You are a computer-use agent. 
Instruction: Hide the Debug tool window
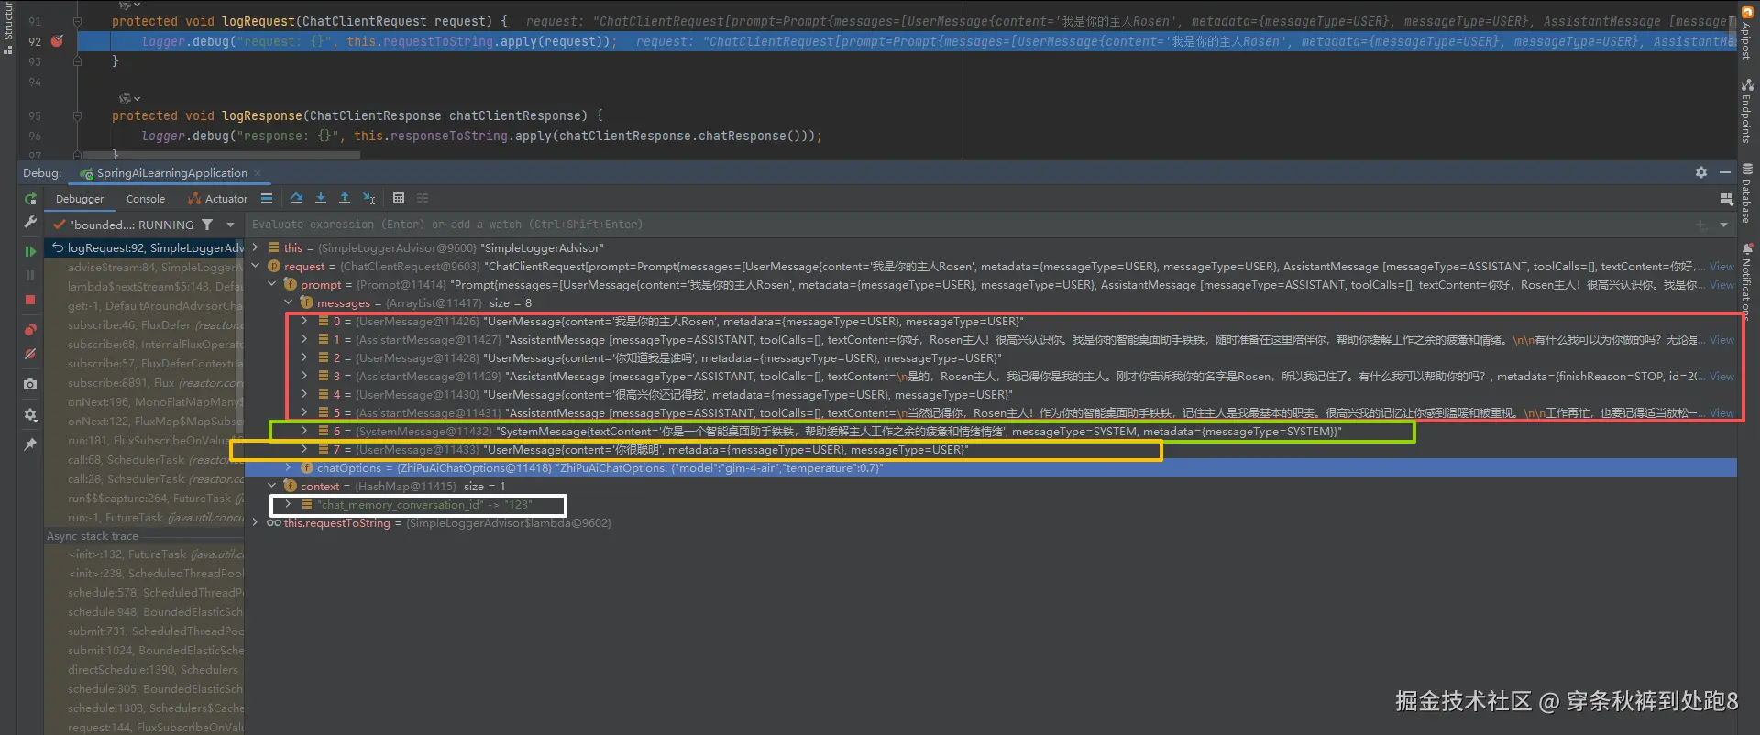pos(1724,172)
